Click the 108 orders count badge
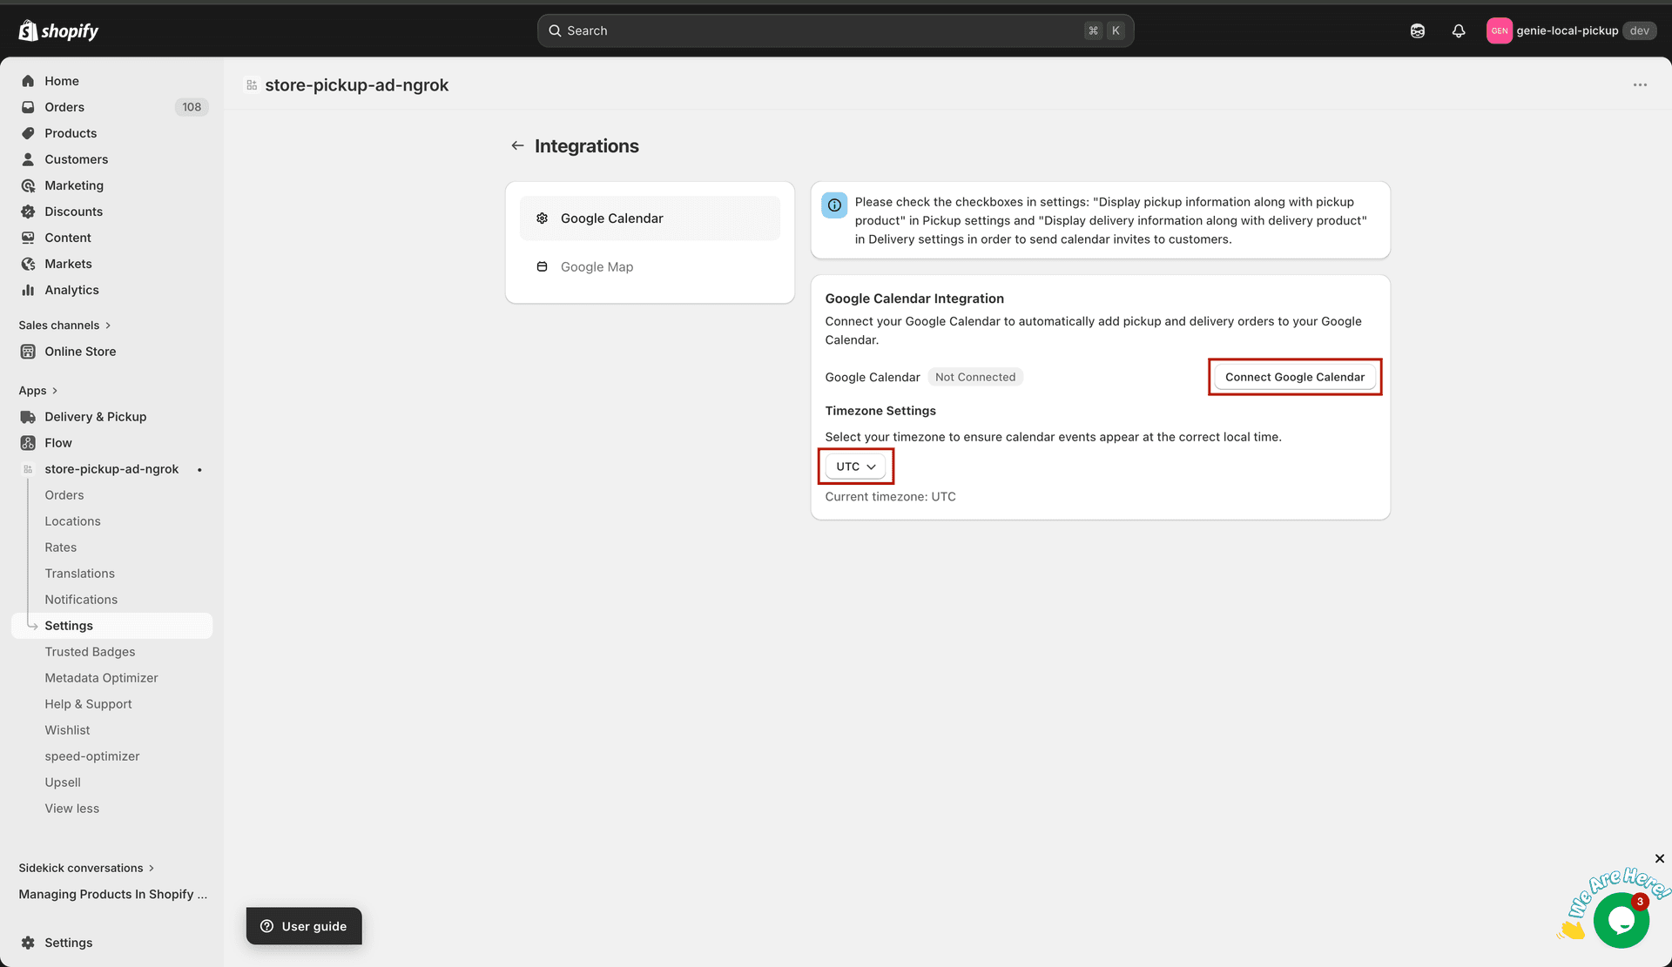 click(192, 107)
